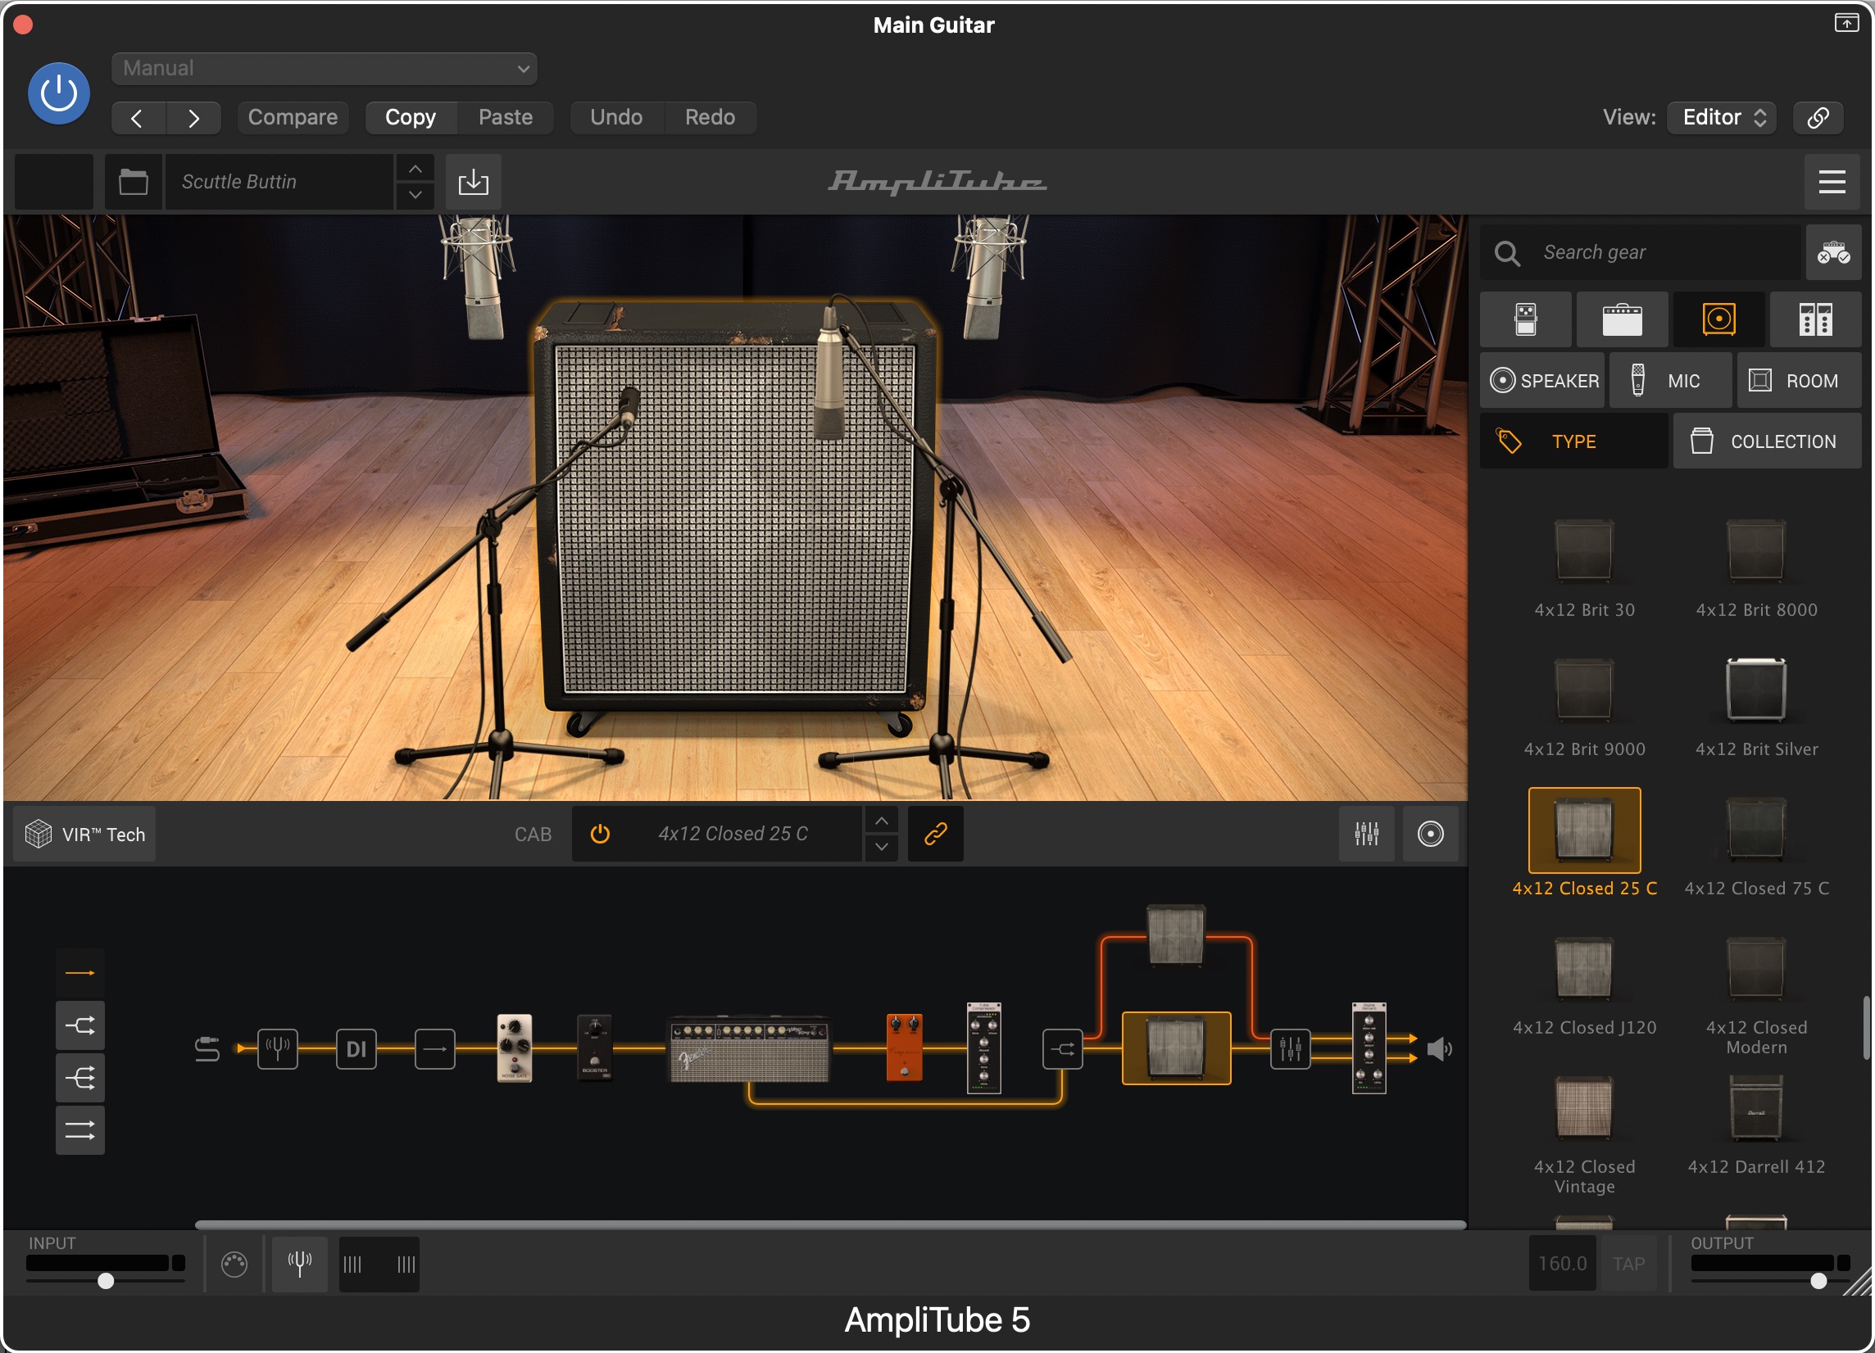
Task: Select the SPEAKER filter tab
Action: [1542, 381]
